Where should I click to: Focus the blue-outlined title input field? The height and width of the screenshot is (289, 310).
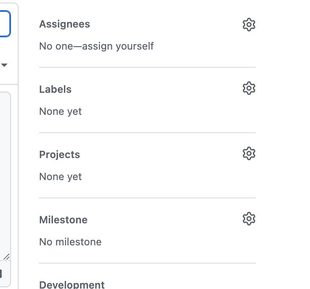4,24
